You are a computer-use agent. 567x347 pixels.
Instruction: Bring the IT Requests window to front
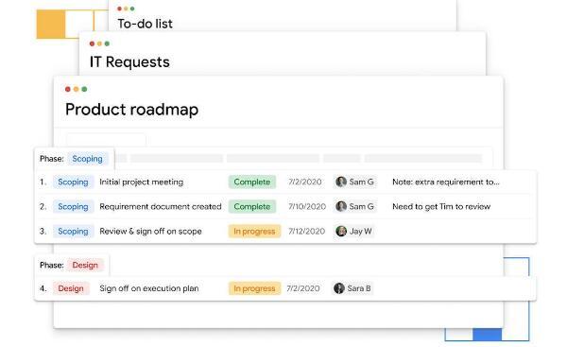[129, 62]
